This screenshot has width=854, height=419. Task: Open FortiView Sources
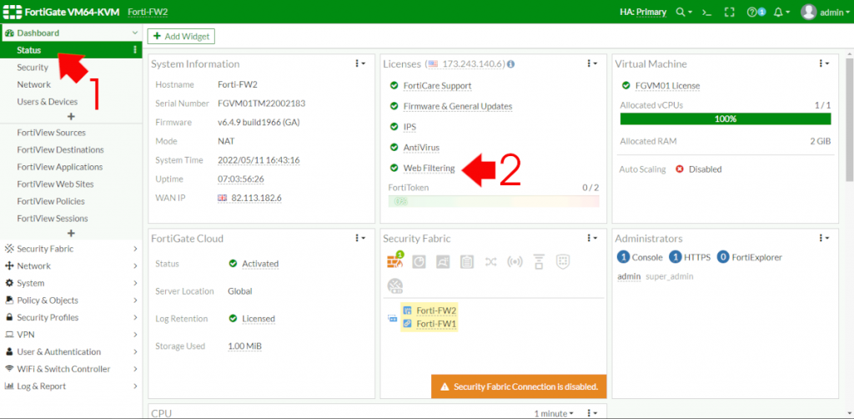pyautogui.click(x=51, y=133)
